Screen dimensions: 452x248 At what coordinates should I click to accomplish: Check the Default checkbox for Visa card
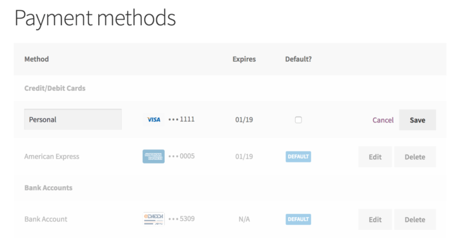(x=298, y=120)
